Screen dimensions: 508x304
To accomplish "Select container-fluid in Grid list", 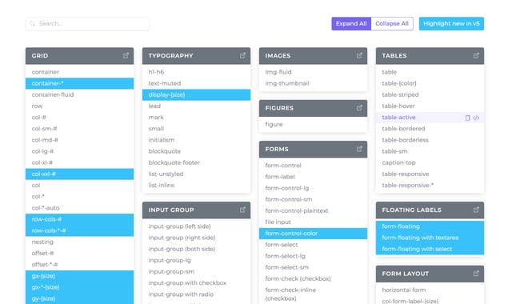I will [80, 94].
